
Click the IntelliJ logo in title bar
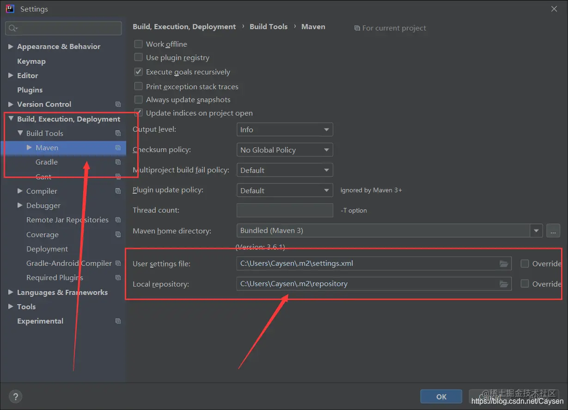tap(10, 9)
